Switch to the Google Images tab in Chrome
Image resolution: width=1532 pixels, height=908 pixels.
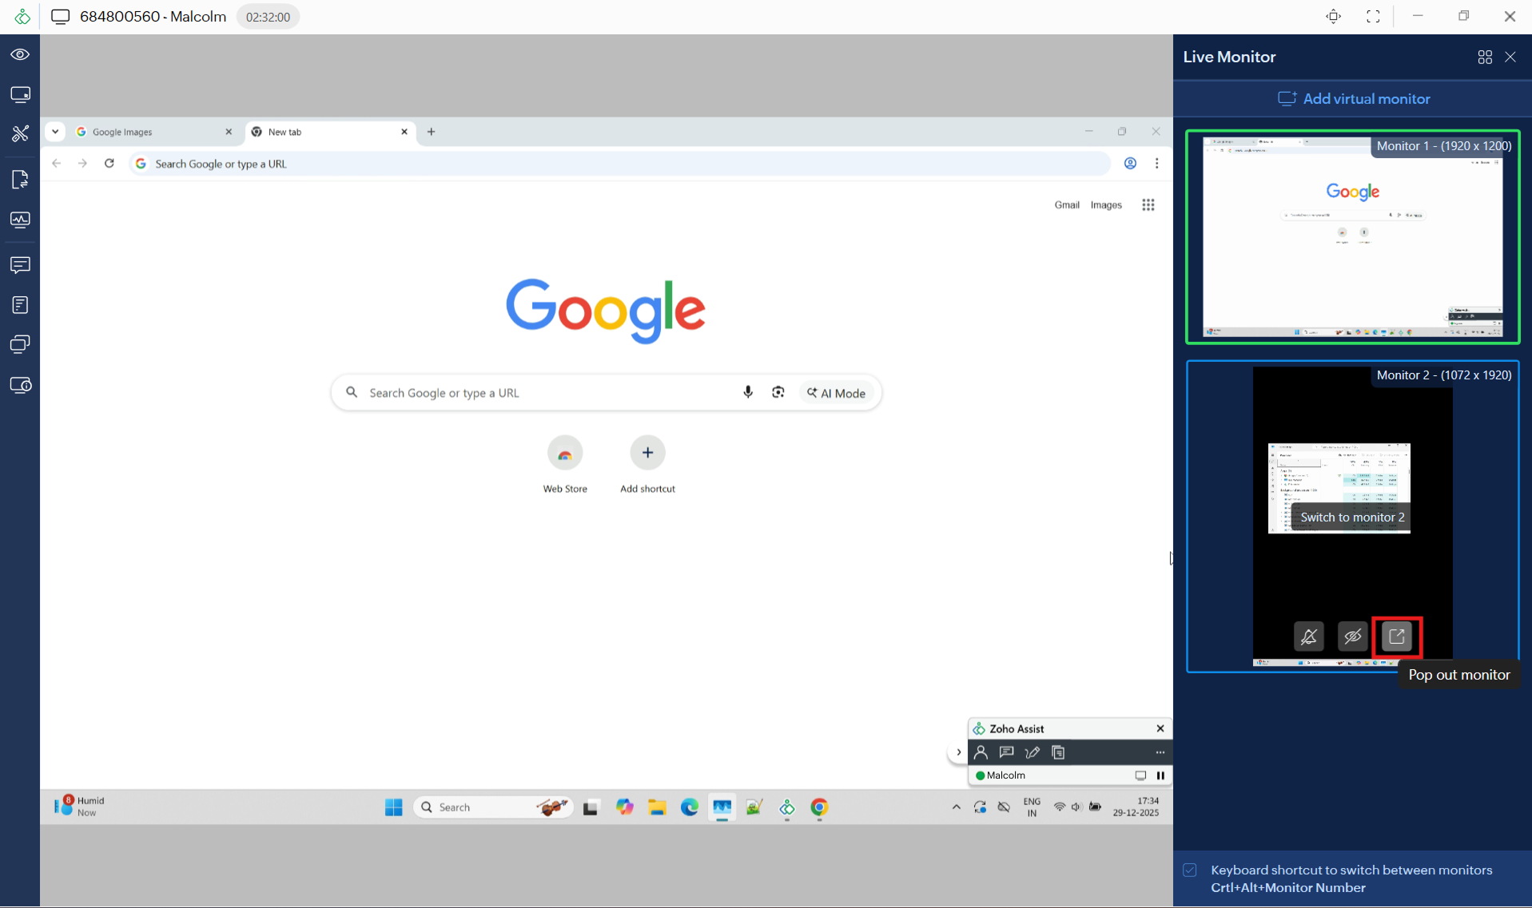tap(153, 132)
